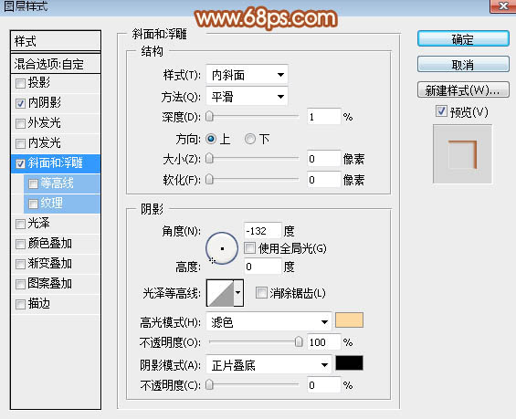Select the 上 direction radio button
Viewport: 516px width, 419px height.
tap(211, 139)
